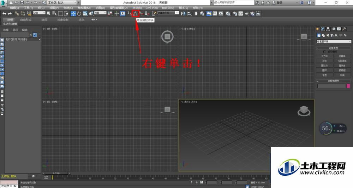This screenshot has width=353, height=188.
Task: Open the Utilities hammer panel tab
Action: click(344, 29)
